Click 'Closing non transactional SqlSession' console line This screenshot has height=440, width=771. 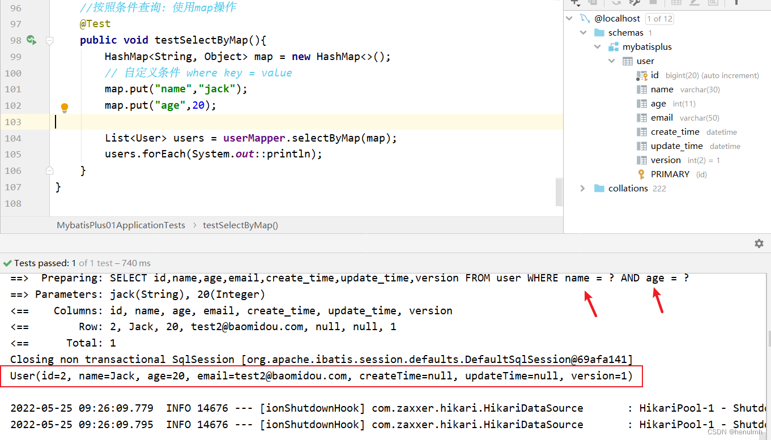pos(321,360)
